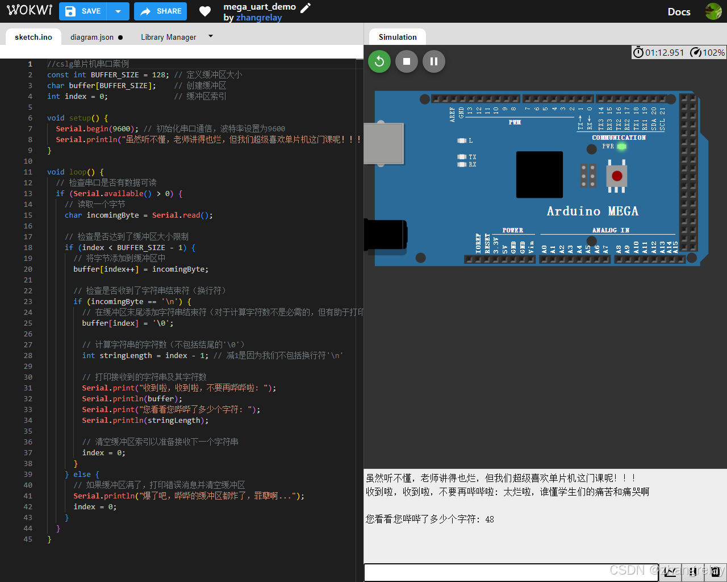The image size is (727, 582).
Task: Open the Library Manager dropdown chevron
Action: tap(210, 36)
